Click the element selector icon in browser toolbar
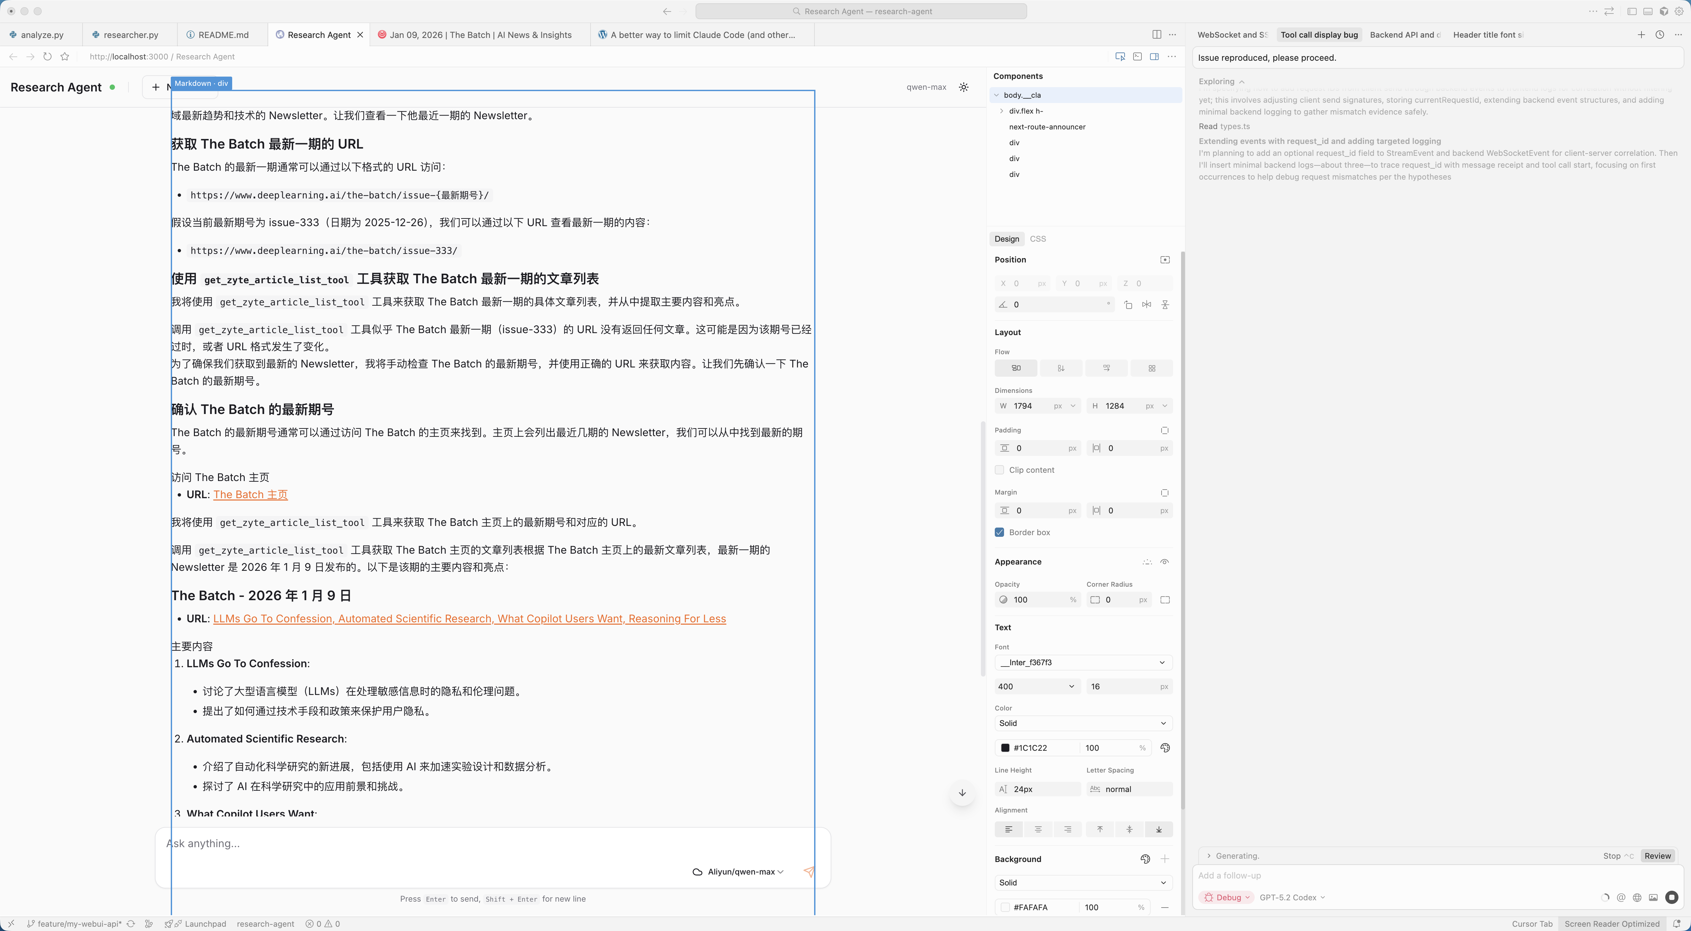This screenshot has height=931, width=1691. tap(1120, 56)
